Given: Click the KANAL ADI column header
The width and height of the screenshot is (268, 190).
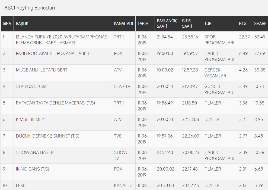Looking at the screenshot, I should click(x=123, y=24).
